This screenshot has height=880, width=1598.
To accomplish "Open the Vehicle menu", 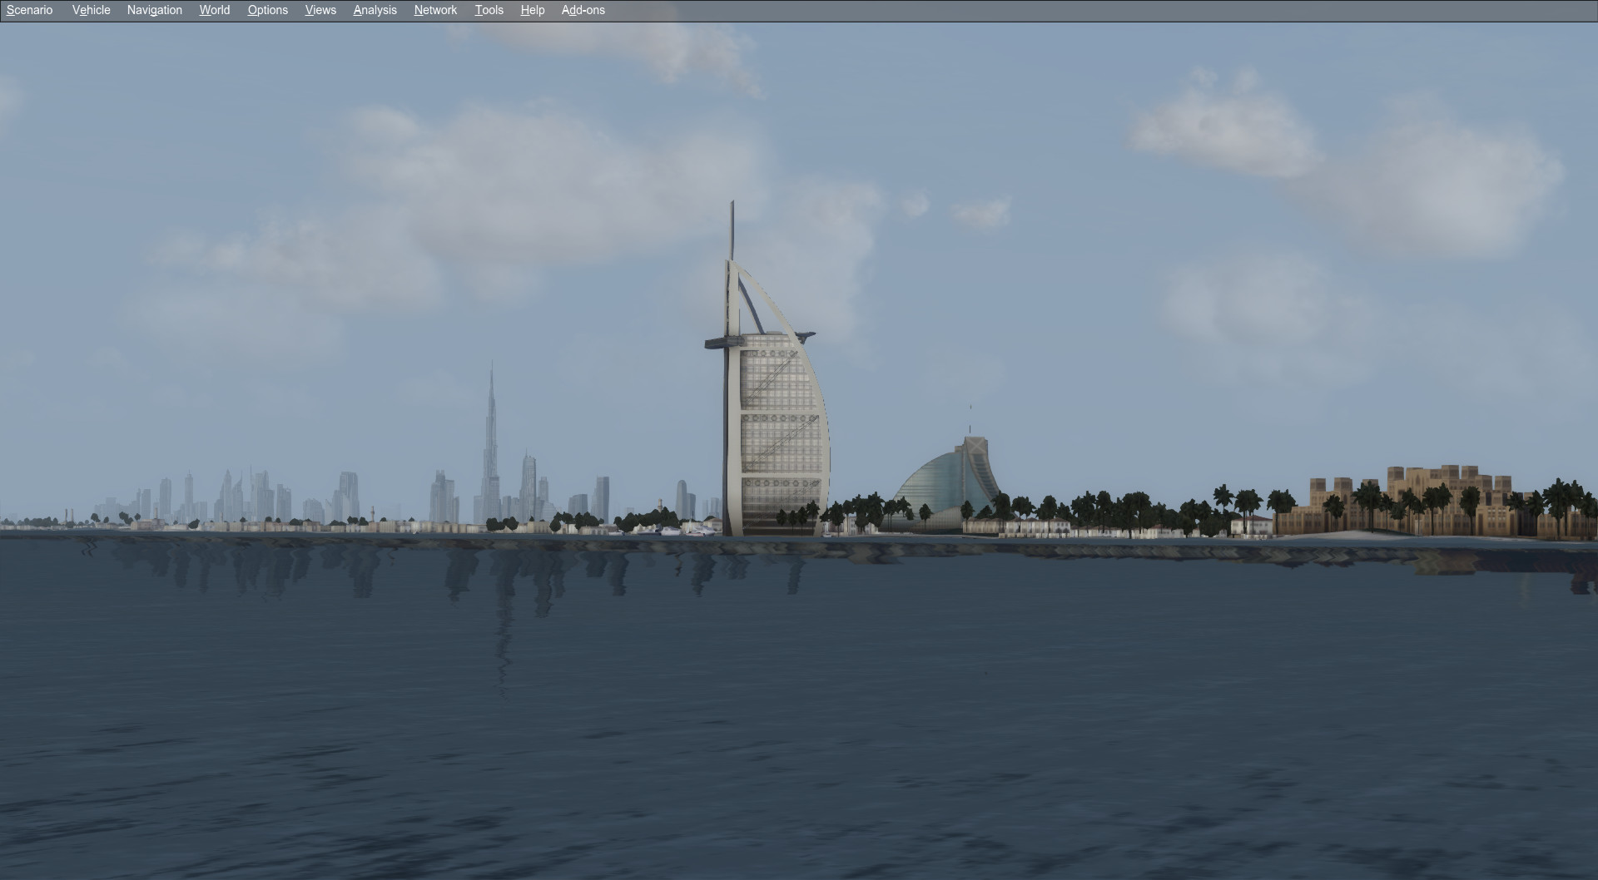I will (x=91, y=10).
